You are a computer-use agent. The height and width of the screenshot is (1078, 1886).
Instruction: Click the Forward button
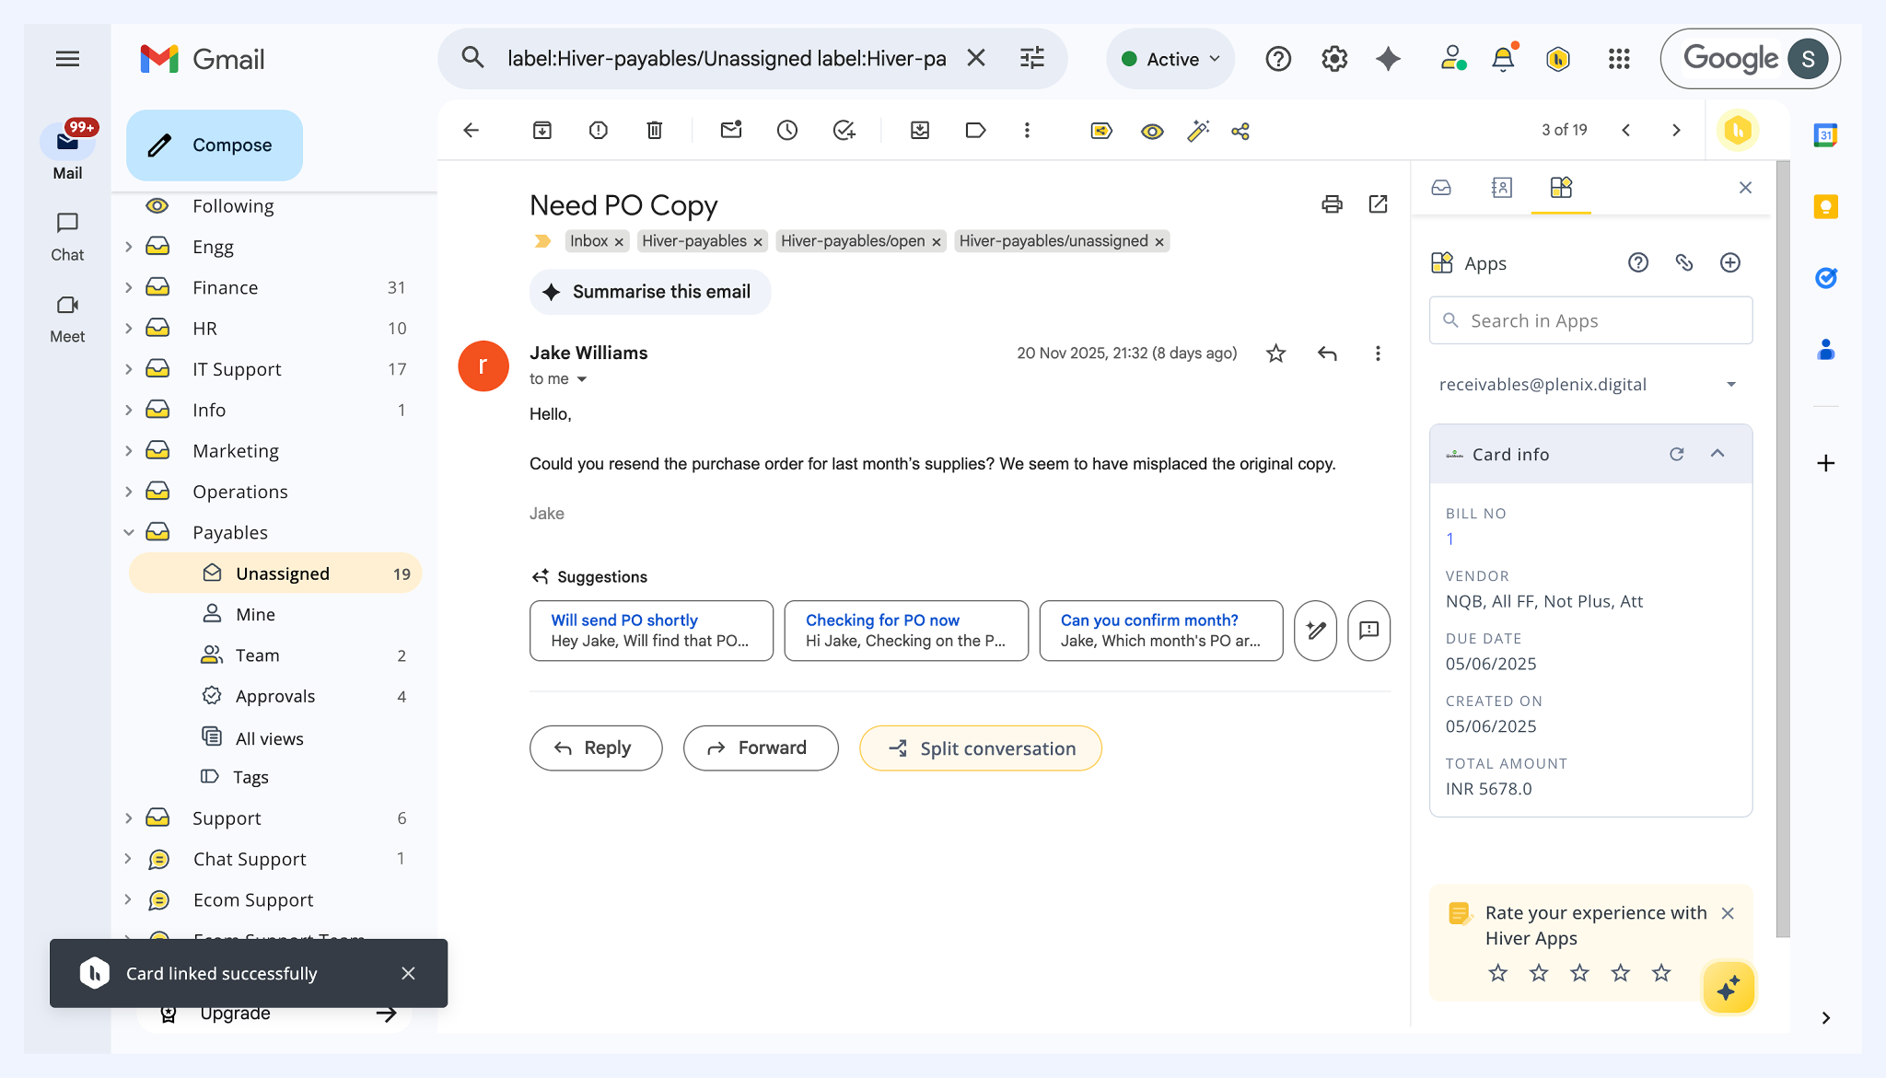(761, 748)
